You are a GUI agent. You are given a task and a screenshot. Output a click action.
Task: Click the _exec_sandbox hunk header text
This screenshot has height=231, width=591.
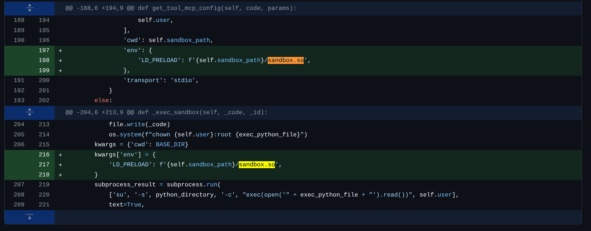point(166,113)
